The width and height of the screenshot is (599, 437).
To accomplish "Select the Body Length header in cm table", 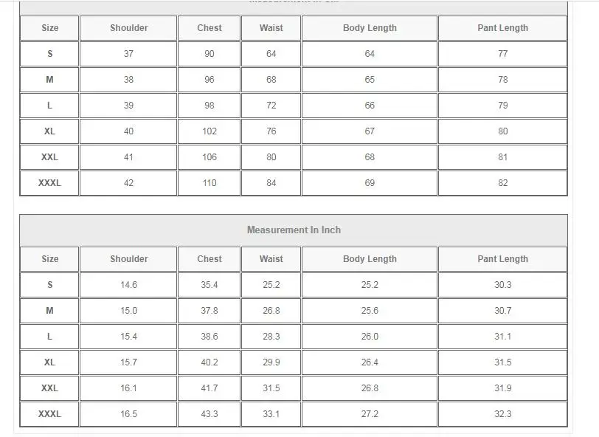I will (x=370, y=28).
